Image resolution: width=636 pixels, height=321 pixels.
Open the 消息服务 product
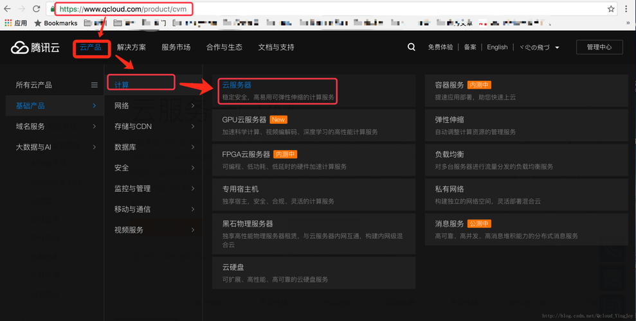[450, 224]
